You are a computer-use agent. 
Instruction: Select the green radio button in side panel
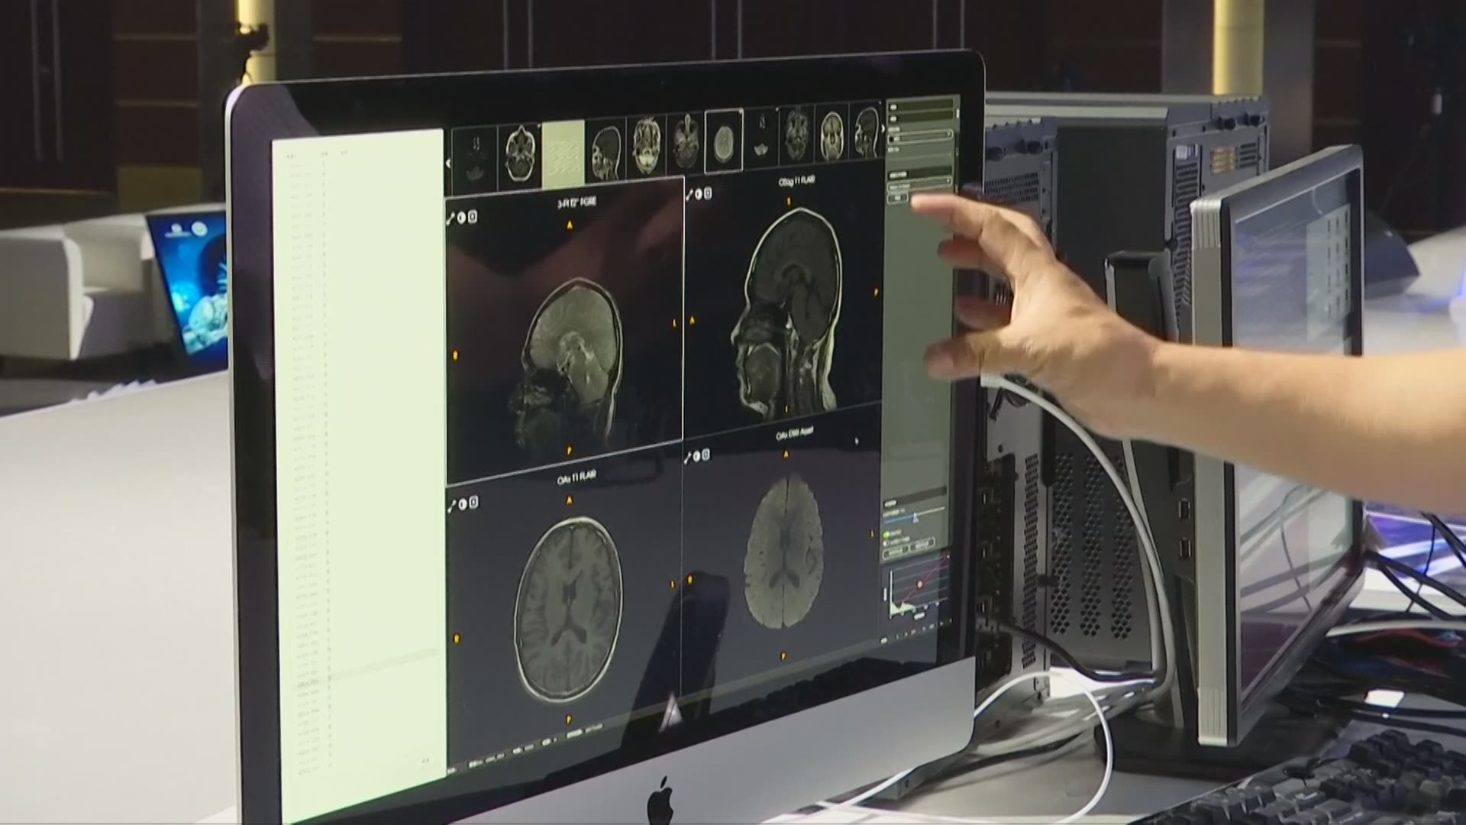click(886, 534)
